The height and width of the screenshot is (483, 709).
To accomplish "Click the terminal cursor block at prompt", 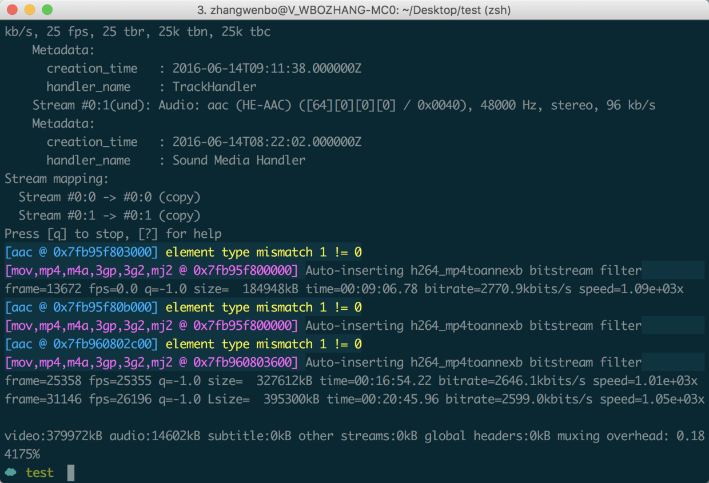I will [71, 473].
